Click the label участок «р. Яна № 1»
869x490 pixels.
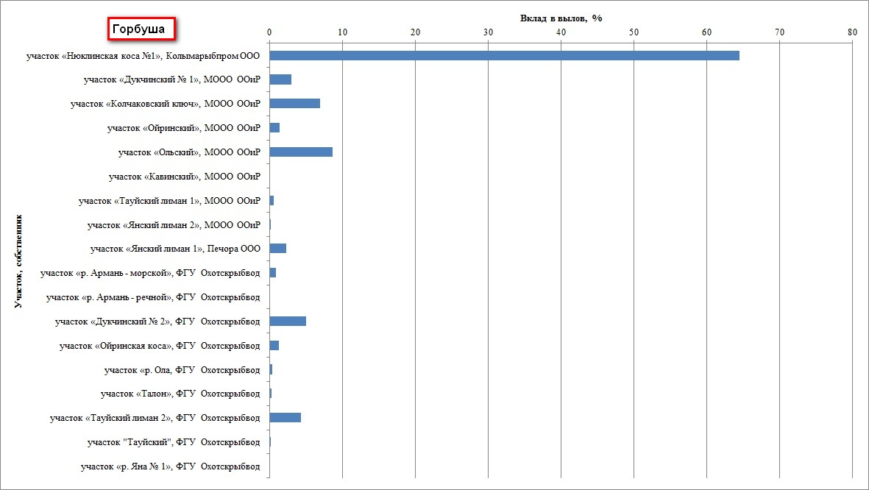pyautogui.click(x=170, y=466)
